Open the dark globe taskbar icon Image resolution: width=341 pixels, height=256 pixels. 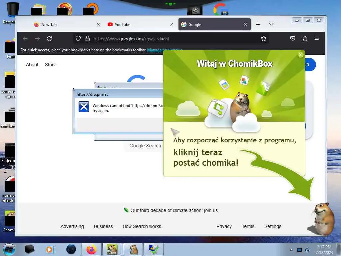click(x=71, y=249)
